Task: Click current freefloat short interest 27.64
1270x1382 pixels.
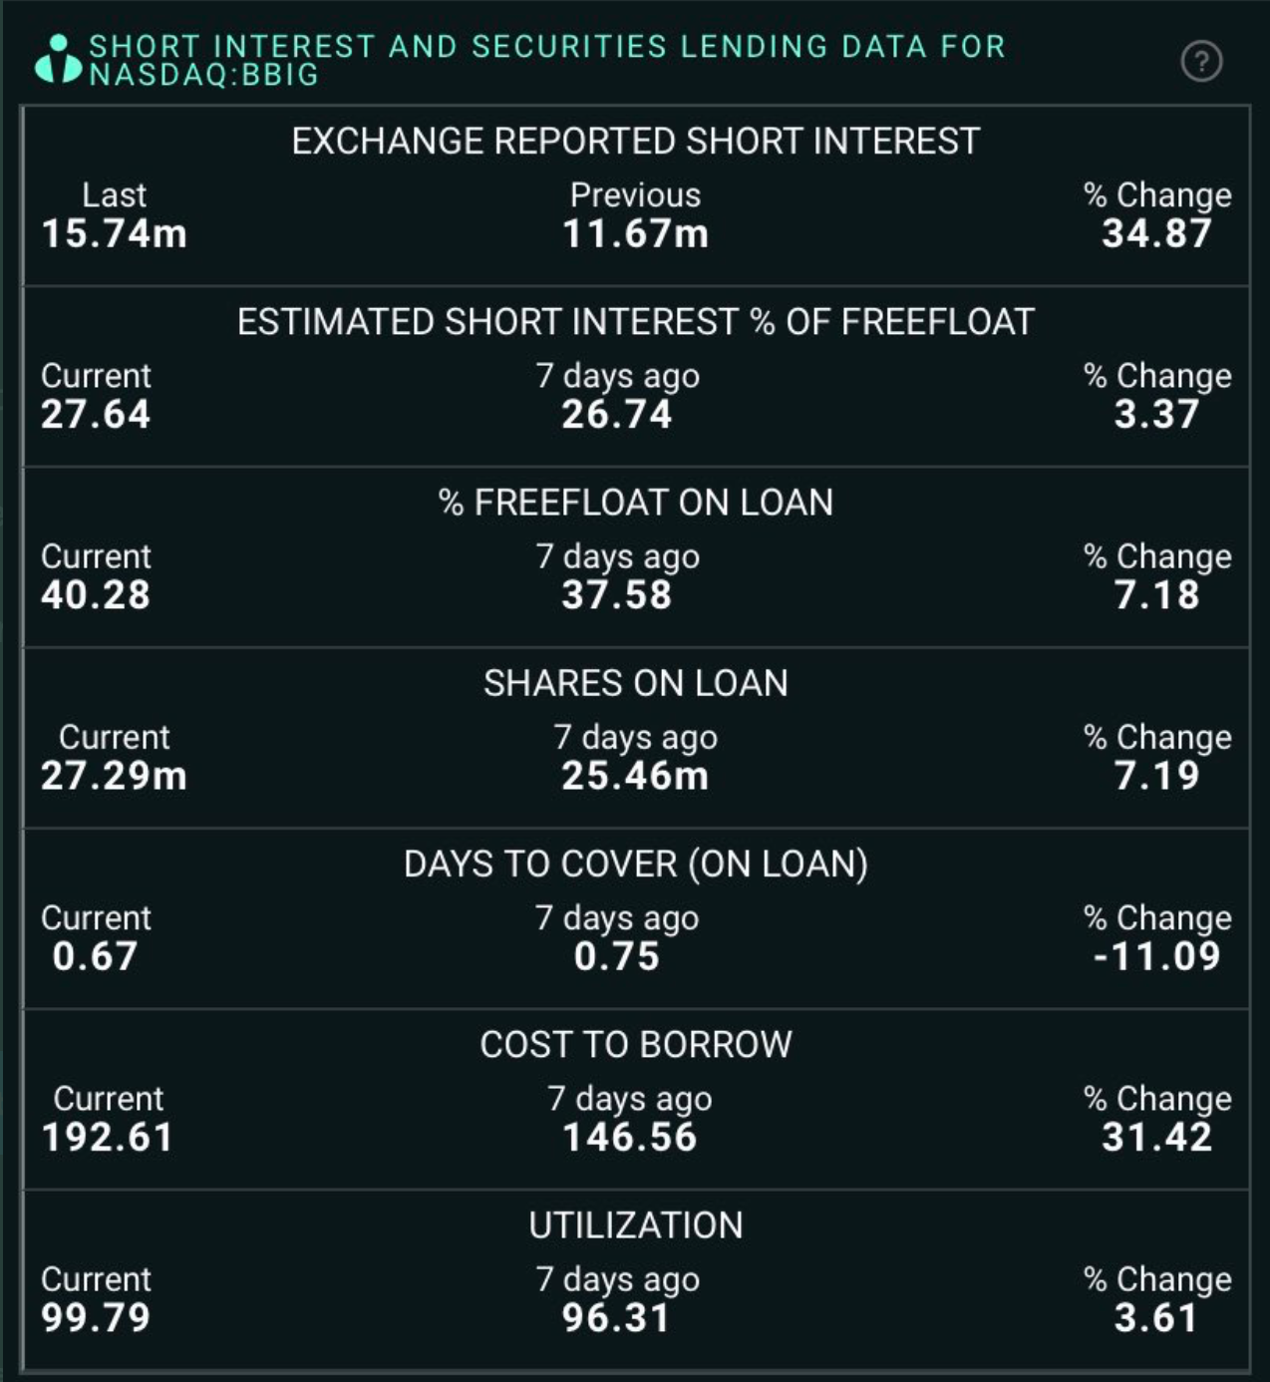Action: tap(96, 414)
